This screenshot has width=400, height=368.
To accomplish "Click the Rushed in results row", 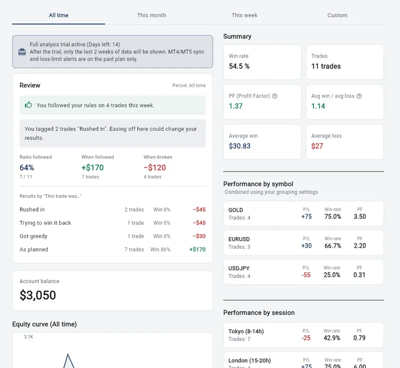I will [x=113, y=209].
